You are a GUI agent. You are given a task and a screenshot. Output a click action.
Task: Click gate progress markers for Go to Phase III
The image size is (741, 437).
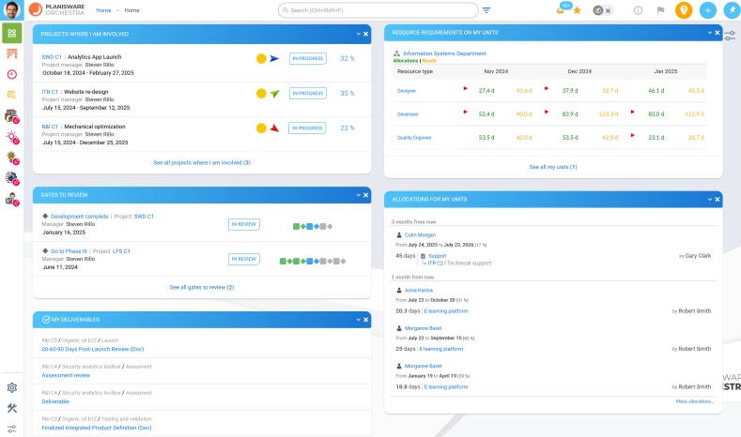pyautogui.click(x=313, y=261)
